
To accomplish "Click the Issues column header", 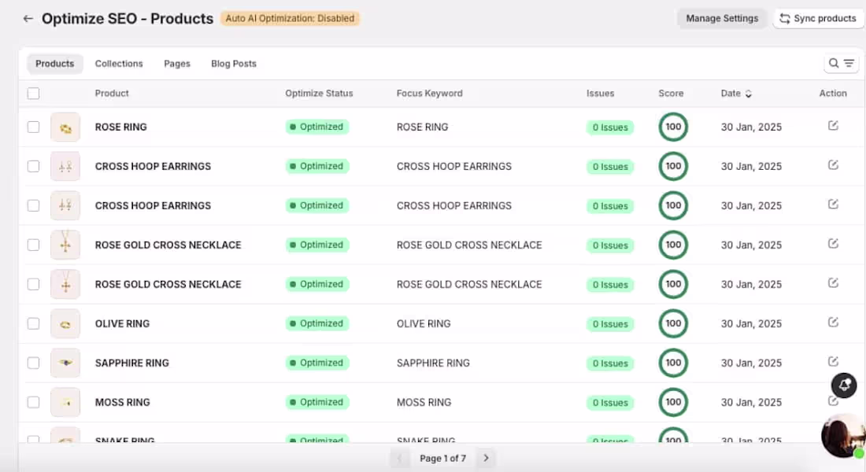I will coord(601,94).
